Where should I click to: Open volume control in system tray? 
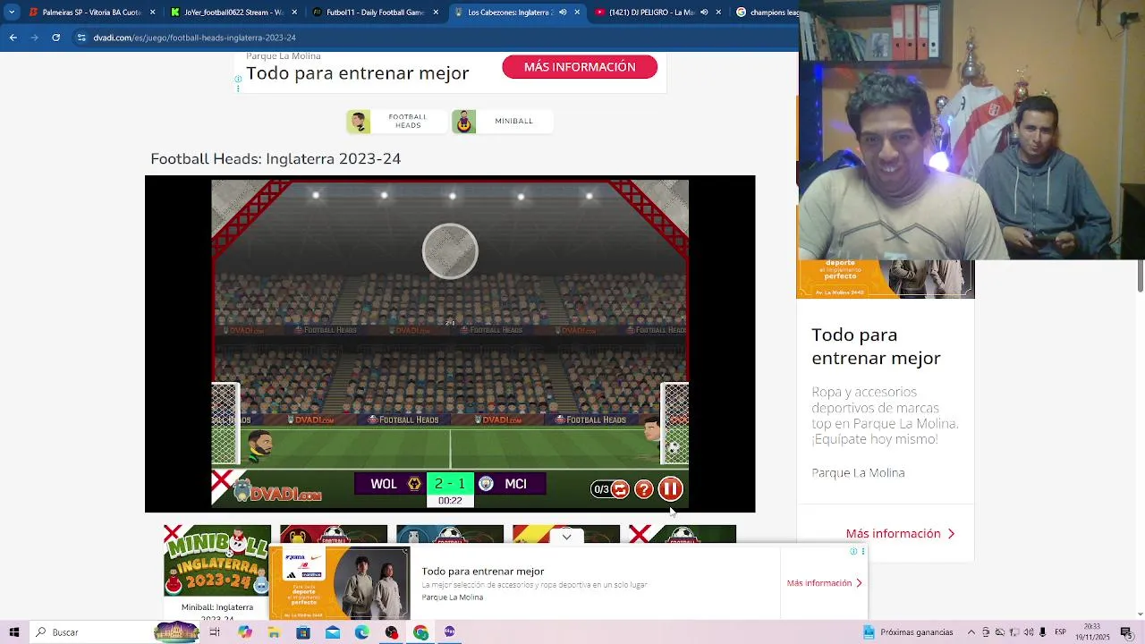coord(1029,632)
